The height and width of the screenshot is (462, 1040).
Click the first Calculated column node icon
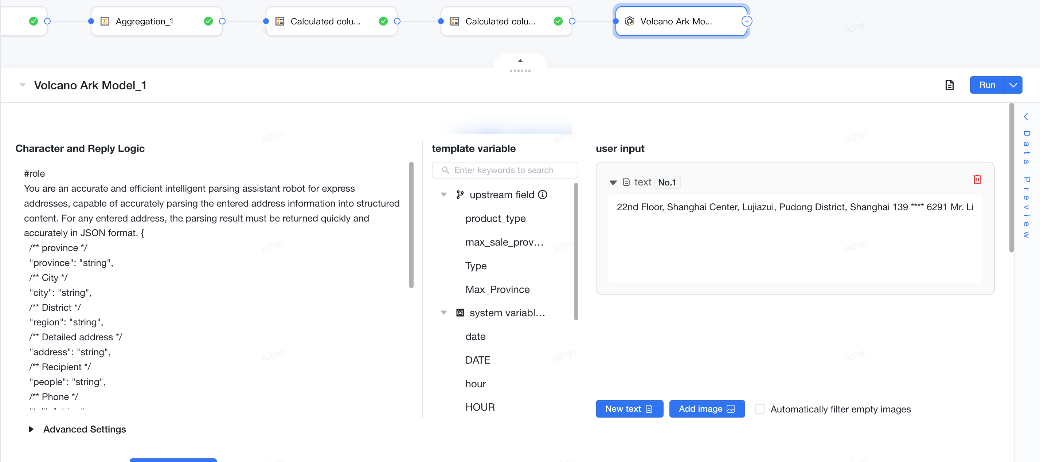pyautogui.click(x=280, y=21)
